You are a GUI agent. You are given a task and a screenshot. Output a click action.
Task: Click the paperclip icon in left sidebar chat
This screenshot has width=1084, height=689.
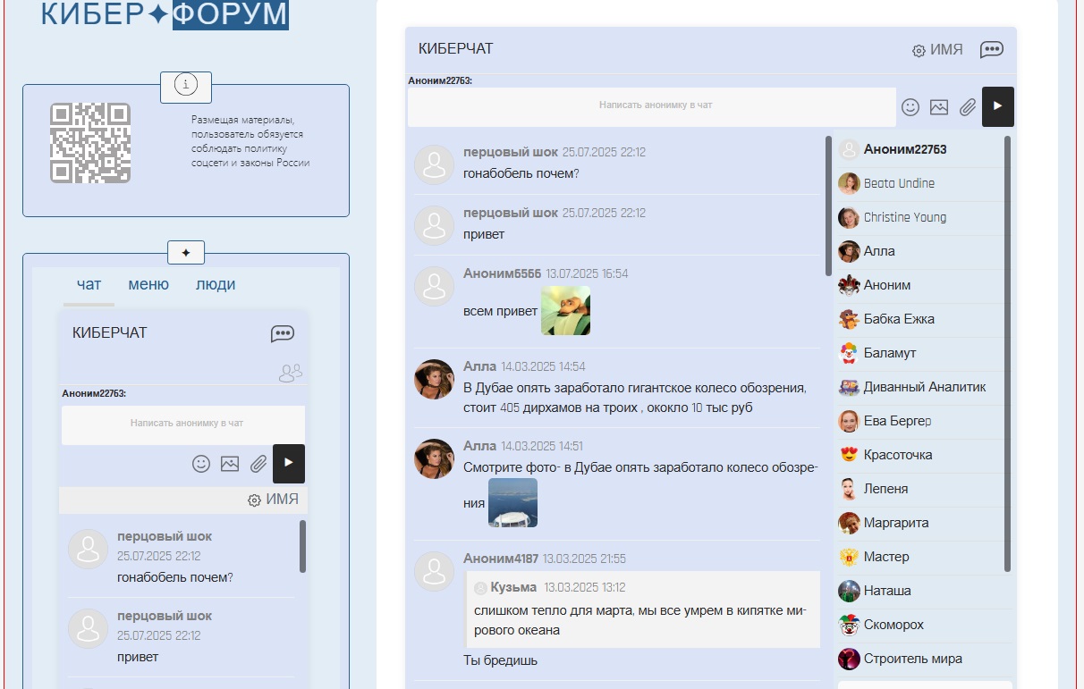(x=258, y=464)
